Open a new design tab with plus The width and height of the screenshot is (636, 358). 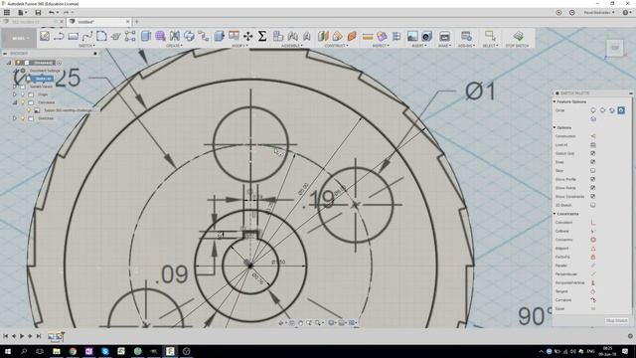137,22
